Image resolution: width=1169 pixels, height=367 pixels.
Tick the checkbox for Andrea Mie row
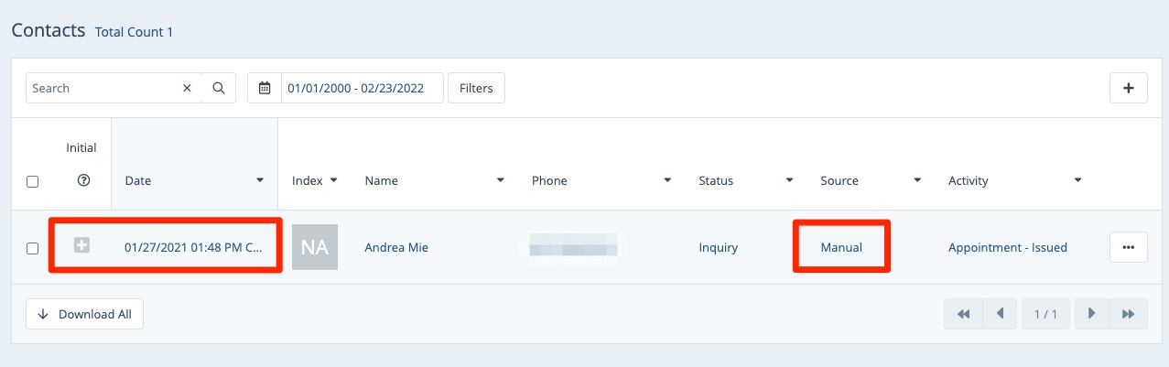click(x=33, y=248)
